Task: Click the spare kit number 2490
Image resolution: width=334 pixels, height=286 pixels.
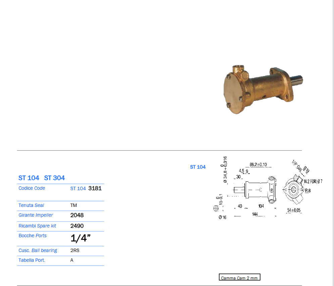Action: click(x=77, y=226)
